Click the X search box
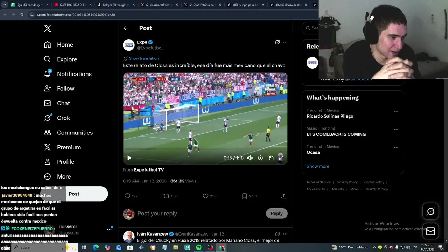448x252 pixels. click(311, 28)
